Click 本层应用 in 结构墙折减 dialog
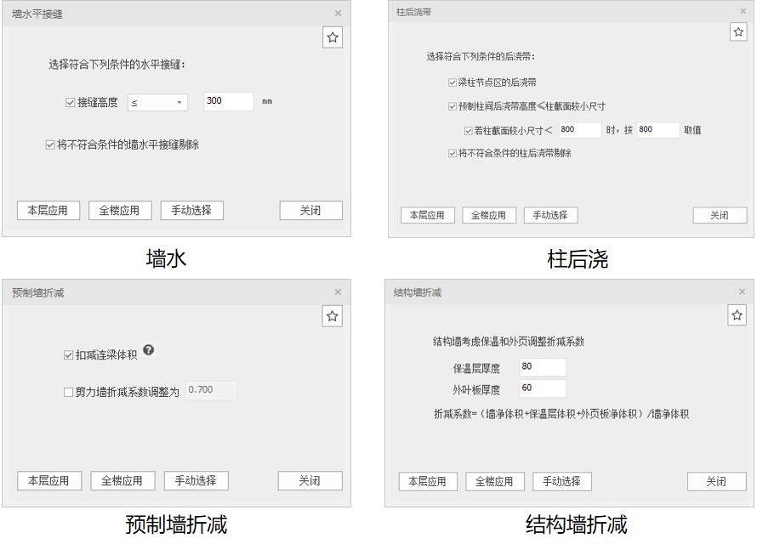757x544 pixels. 428,482
